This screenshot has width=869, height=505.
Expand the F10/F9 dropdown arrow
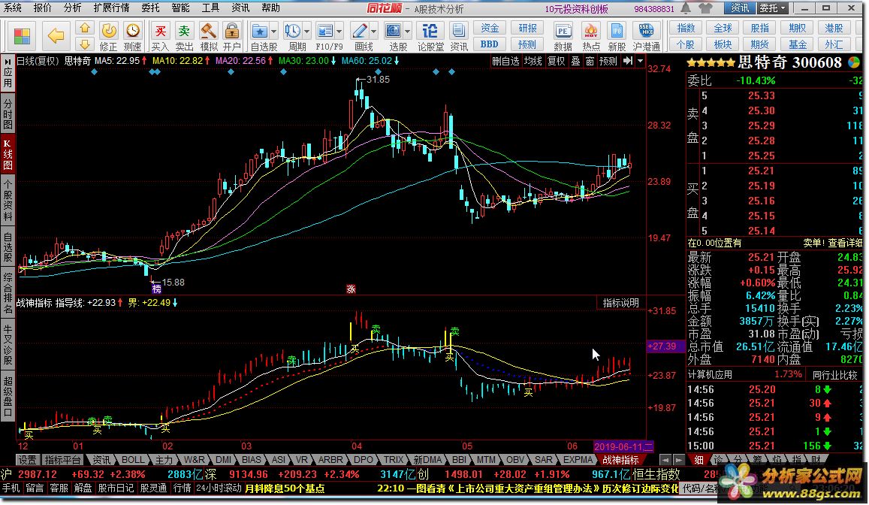339,32
